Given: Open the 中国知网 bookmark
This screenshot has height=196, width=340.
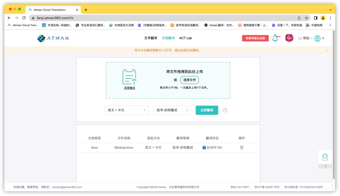Looking at the screenshot, I should point(314,25).
